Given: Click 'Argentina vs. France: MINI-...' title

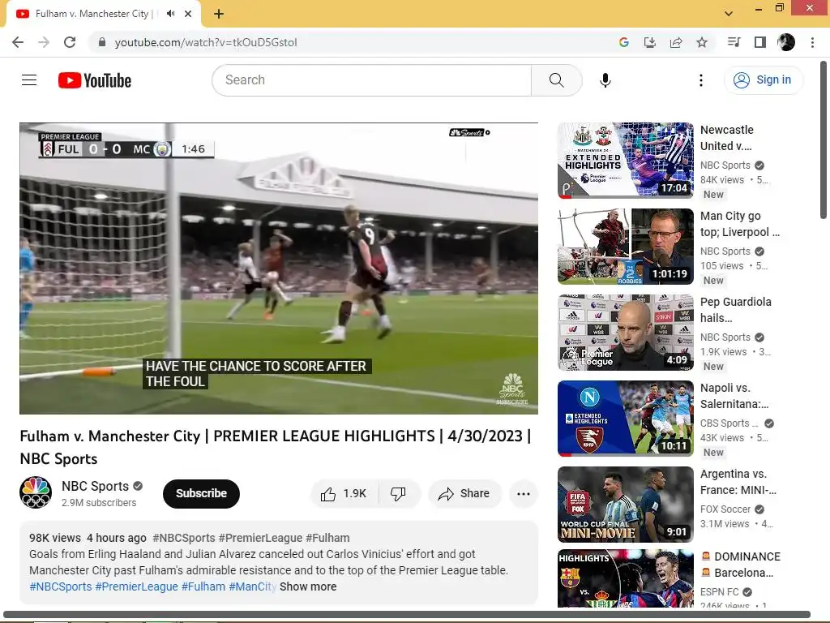Looking at the screenshot, I should (x=738, y=482).
